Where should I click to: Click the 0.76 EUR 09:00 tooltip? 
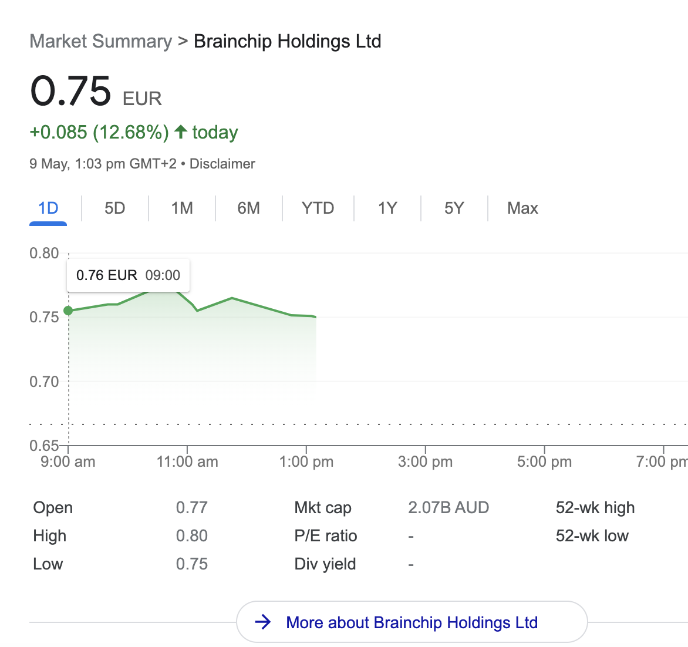coord(128,275)
